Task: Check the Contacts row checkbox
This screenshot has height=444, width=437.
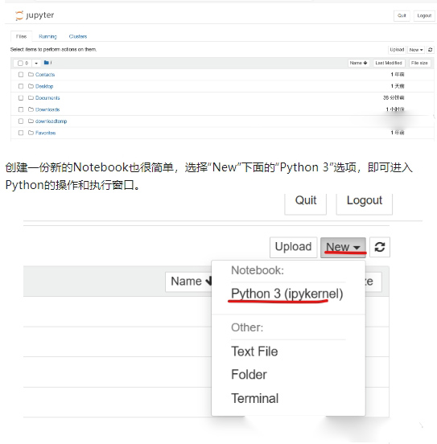Action: click(21, 75)
